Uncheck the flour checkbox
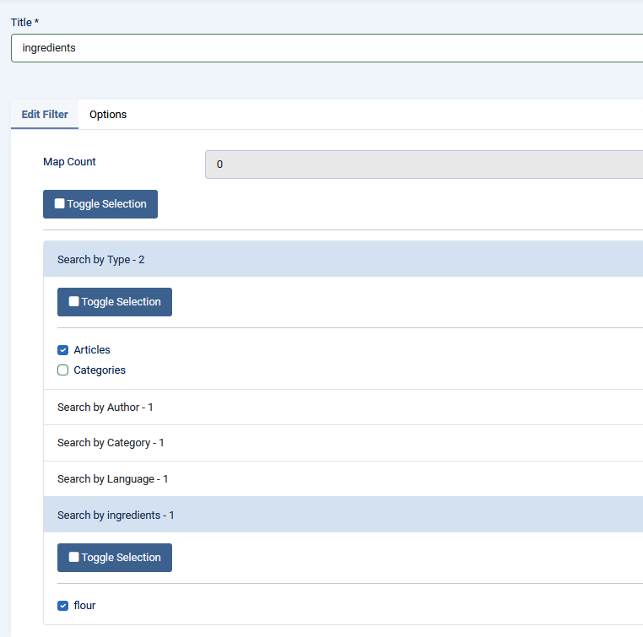This screenshot has width=643, height=637. click(62, 606)
